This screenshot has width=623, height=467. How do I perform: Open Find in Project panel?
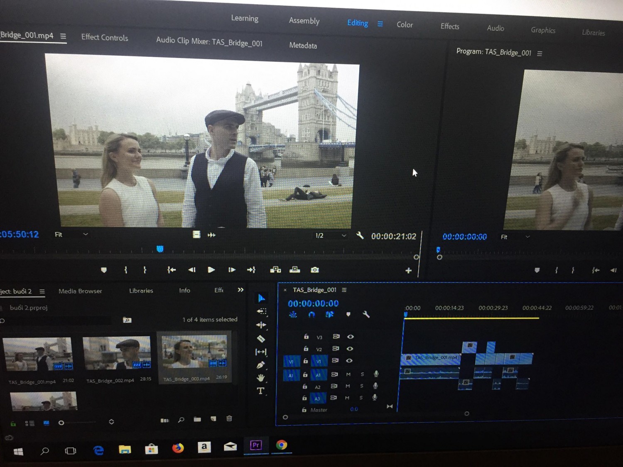point(181,420)
